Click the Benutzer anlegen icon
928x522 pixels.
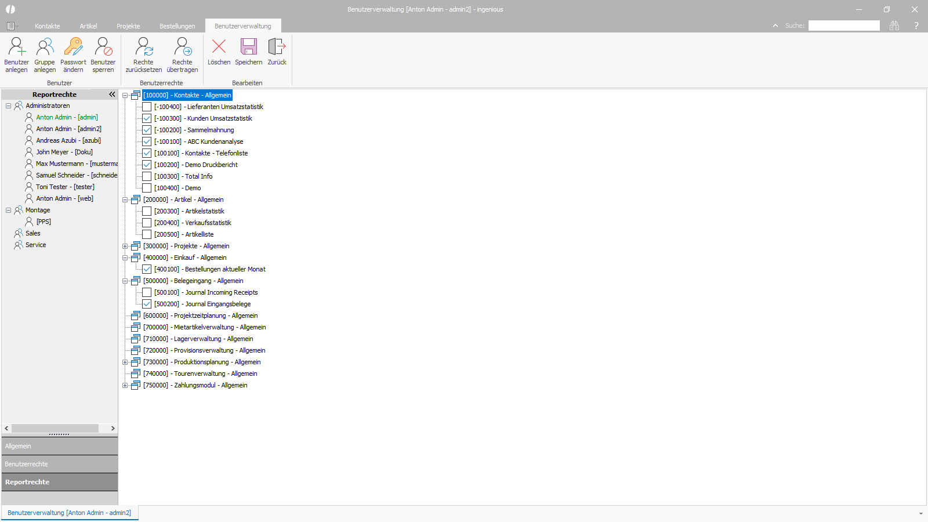click(16, 46)
